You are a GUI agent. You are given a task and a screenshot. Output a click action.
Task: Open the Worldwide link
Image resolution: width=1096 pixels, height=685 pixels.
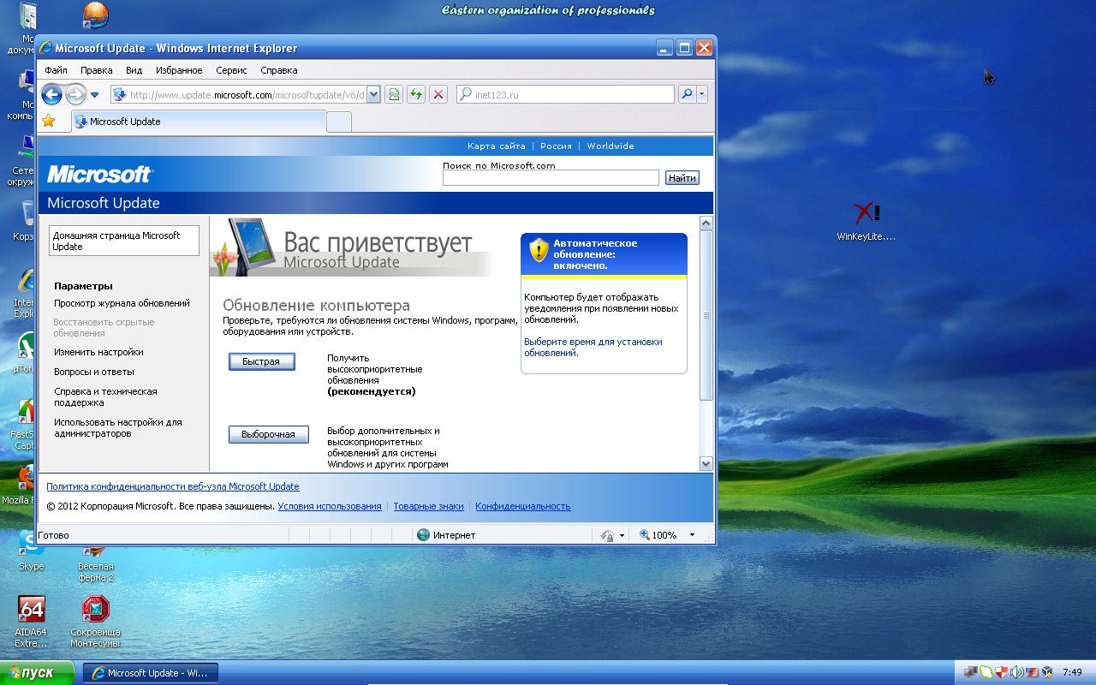[x=611, y=146]
